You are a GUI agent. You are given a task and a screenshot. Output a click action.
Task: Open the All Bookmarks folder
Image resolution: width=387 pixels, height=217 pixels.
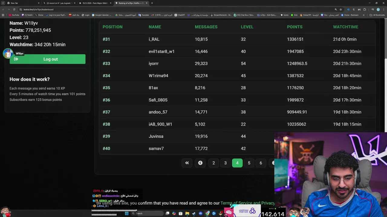click(377, 15)
